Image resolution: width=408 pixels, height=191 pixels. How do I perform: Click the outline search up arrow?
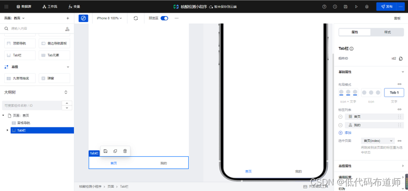coord(67,103)
